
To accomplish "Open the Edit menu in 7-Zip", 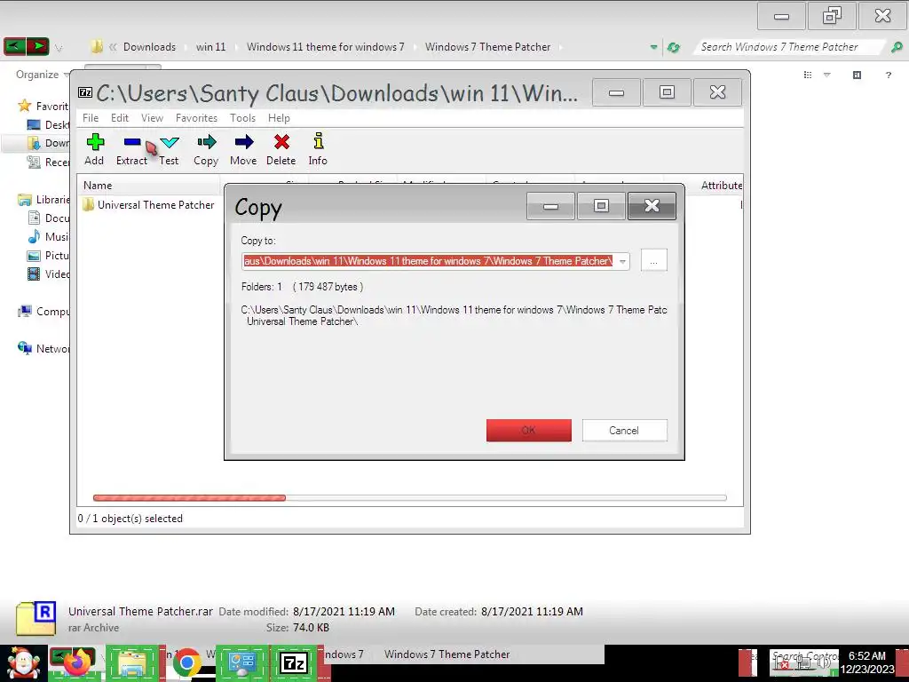I will [x=120, y=118].
